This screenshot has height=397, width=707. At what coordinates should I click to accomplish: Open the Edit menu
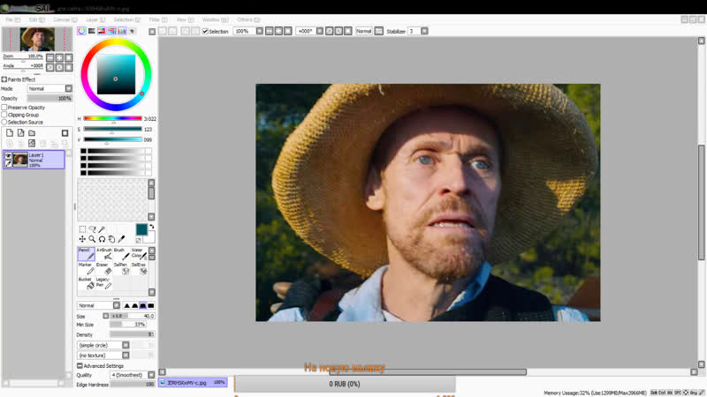(36, 19)
